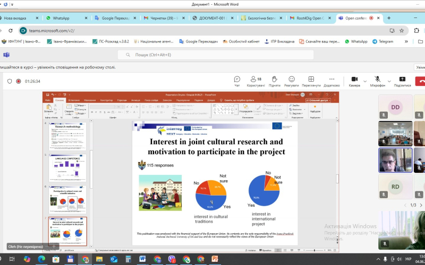Open the meeting Chat panel
Screen dimensions: 425x265
[x=237, y=82]
